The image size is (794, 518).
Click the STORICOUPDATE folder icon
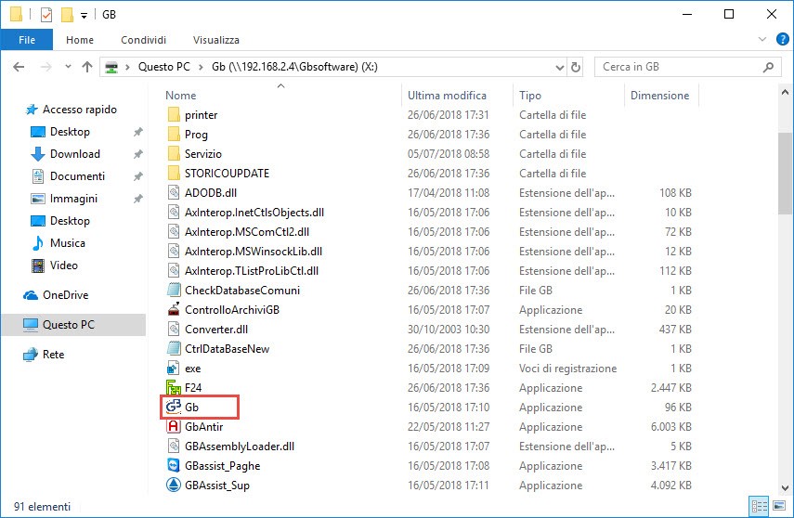tap(174, 174)
